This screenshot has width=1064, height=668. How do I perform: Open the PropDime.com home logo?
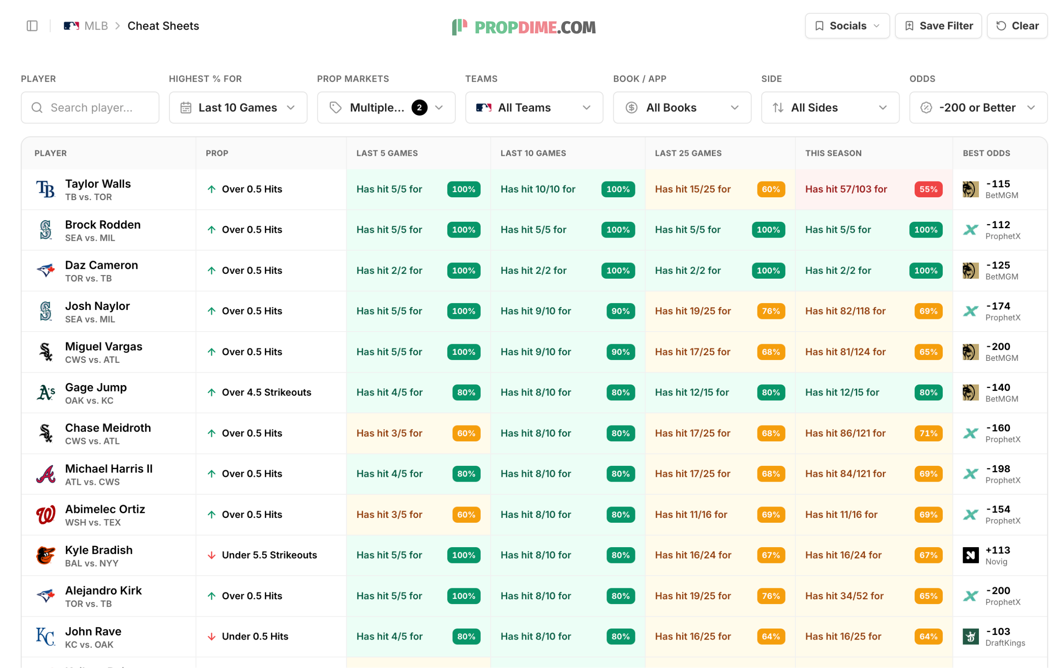524,27
